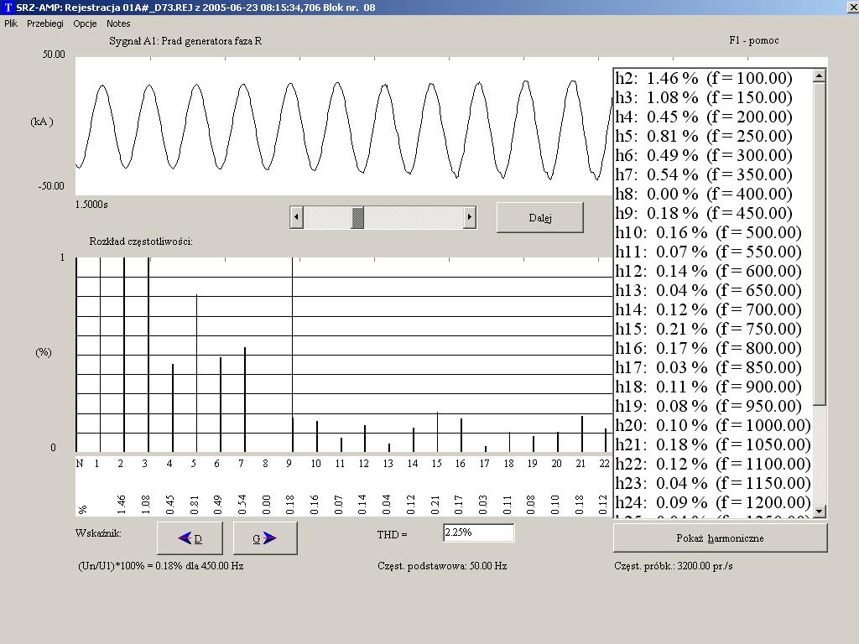This screenshot has height=644, width=859.
Task: Select the h18: 0.11 % list row
Action: point(713,387)
